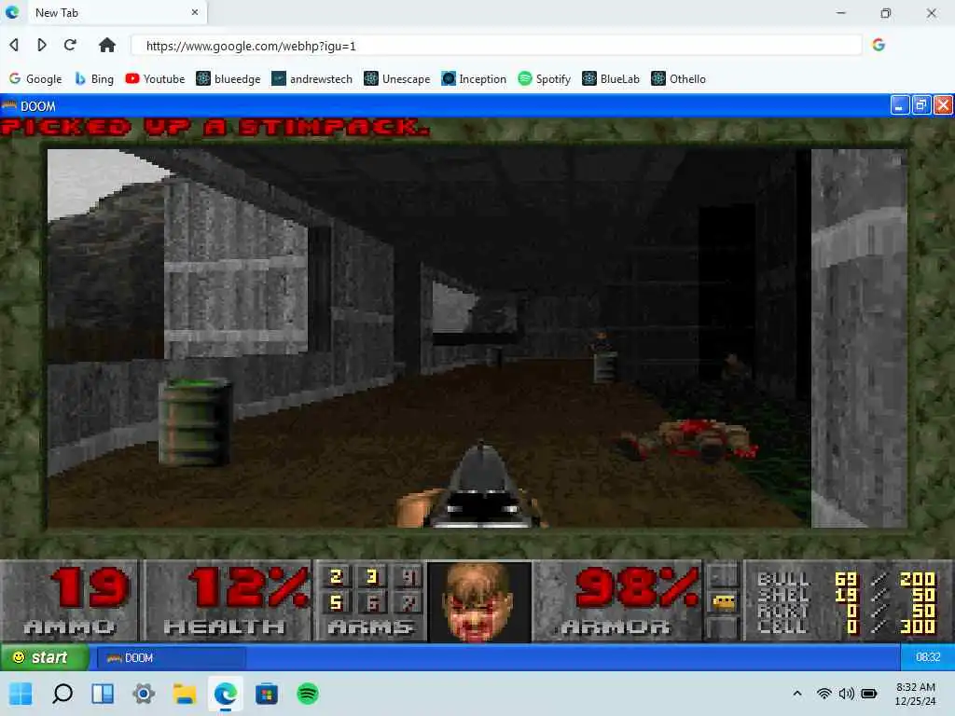Screen dimensions: 955x716
Task: Open the BlueLab bookmark
Action: click(x=611, y=79)
